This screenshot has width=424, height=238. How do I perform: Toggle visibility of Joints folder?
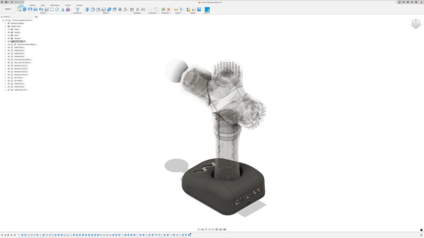[x=9, y=36]
